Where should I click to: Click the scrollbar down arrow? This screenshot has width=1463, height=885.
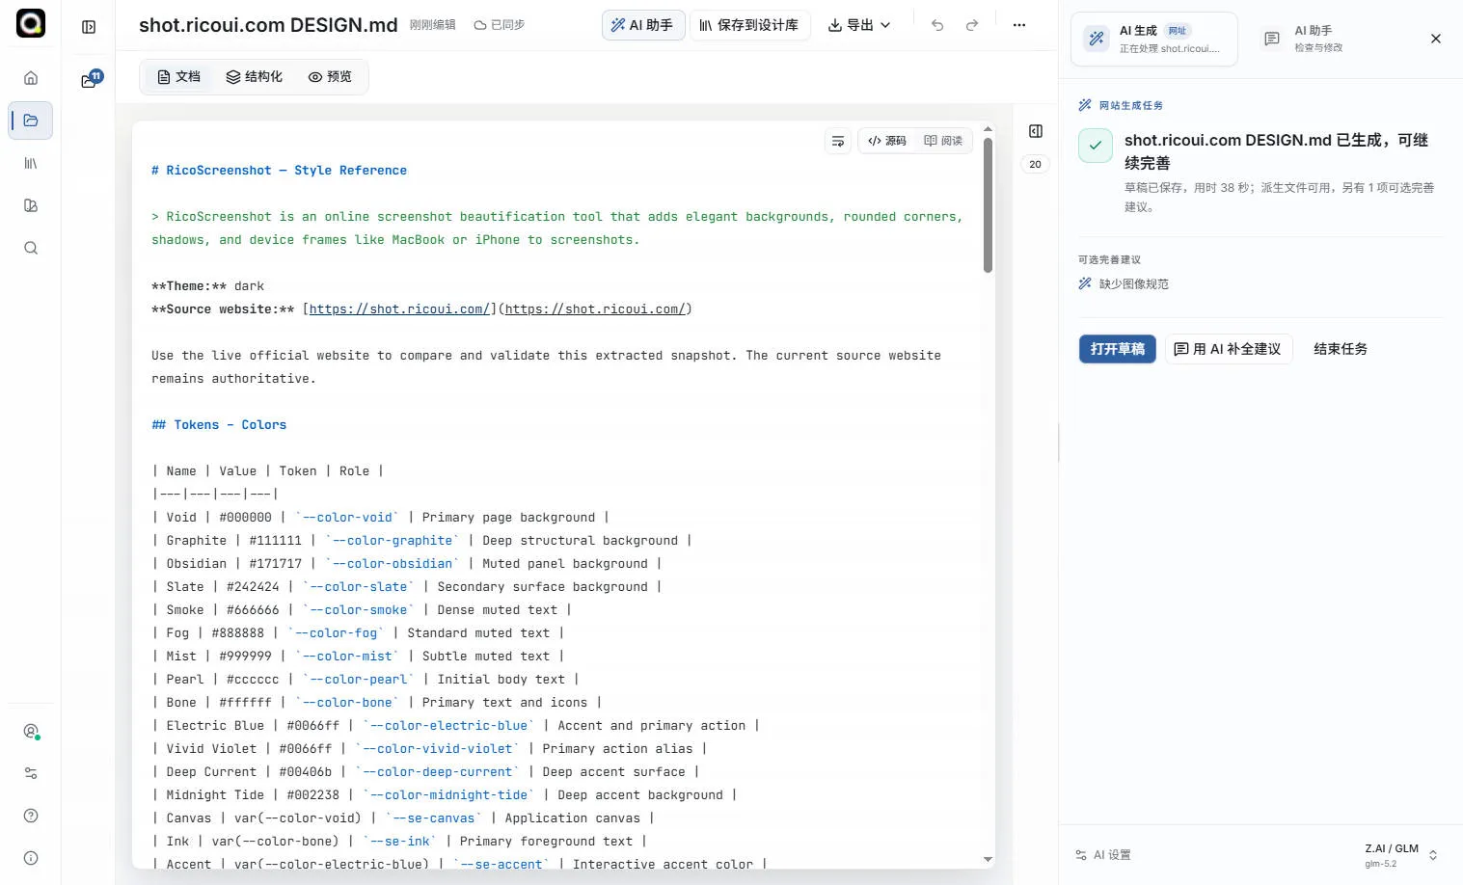tap(988, 859)
